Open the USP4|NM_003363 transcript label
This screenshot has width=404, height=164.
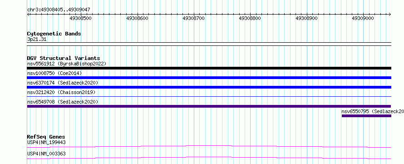[x=46, y=154]
